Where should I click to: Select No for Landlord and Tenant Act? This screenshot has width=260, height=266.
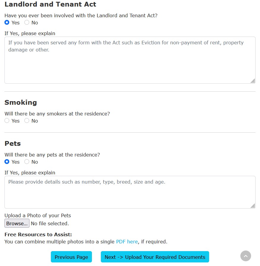click(x=27, y=23)
